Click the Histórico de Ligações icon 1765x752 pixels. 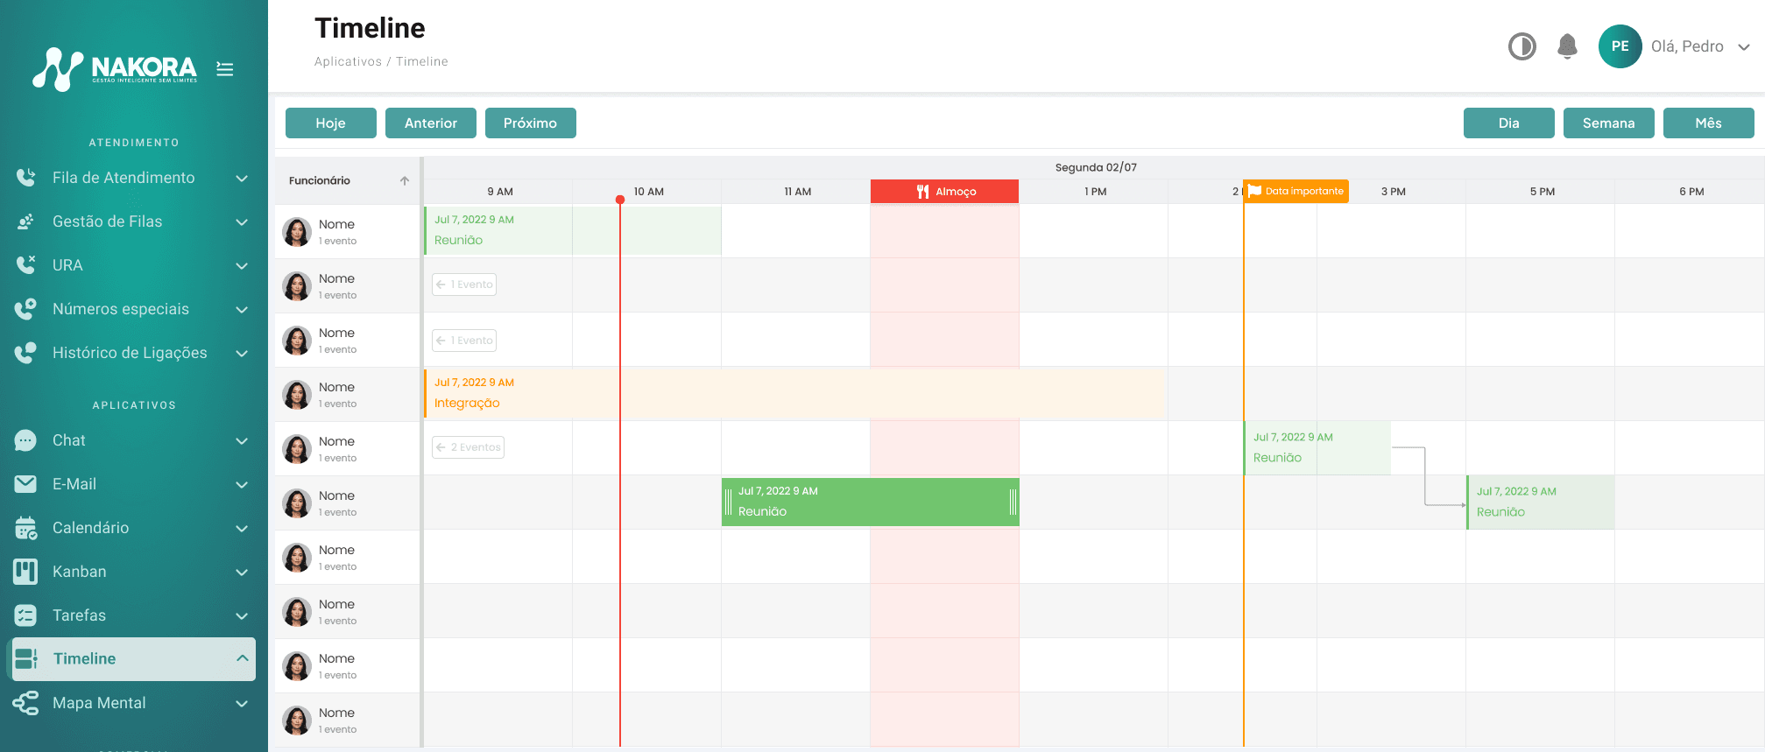[x=26, y=353]
